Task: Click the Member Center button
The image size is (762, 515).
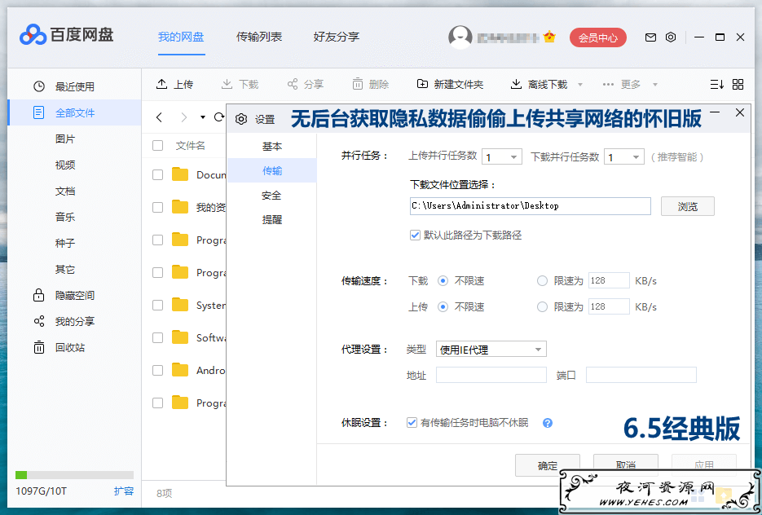Action: coord(597,37)
